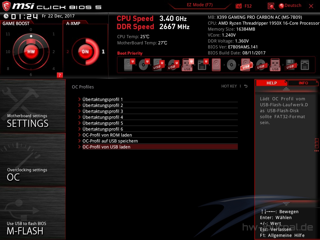Open the SETTINGS motherboard section
The image size is (320, 240).
point(32,106)
